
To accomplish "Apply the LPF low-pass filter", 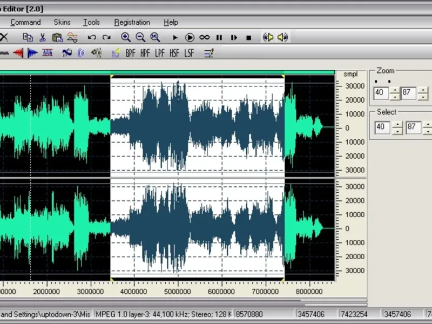I will pos(159,53).
